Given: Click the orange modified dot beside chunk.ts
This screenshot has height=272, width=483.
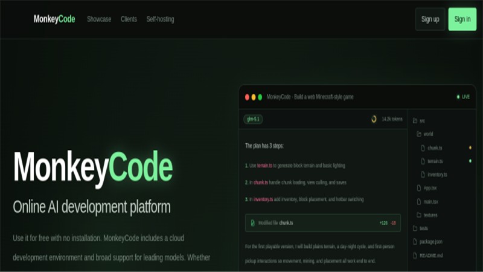Looking at the screenshot, I should 470,147.
